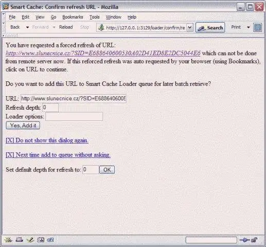Click the Print toolbar button

click(x=236, y=27)
